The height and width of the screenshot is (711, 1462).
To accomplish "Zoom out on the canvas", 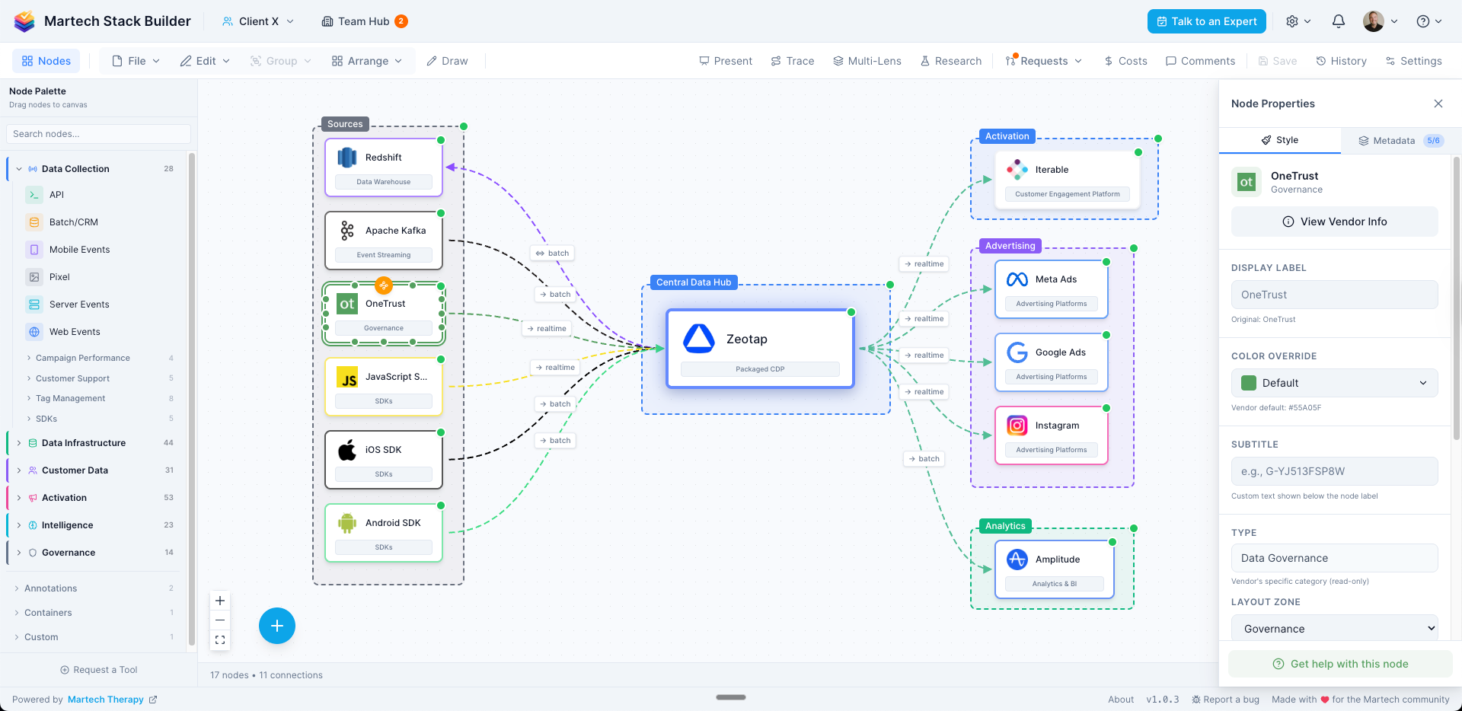I will 220,620.
